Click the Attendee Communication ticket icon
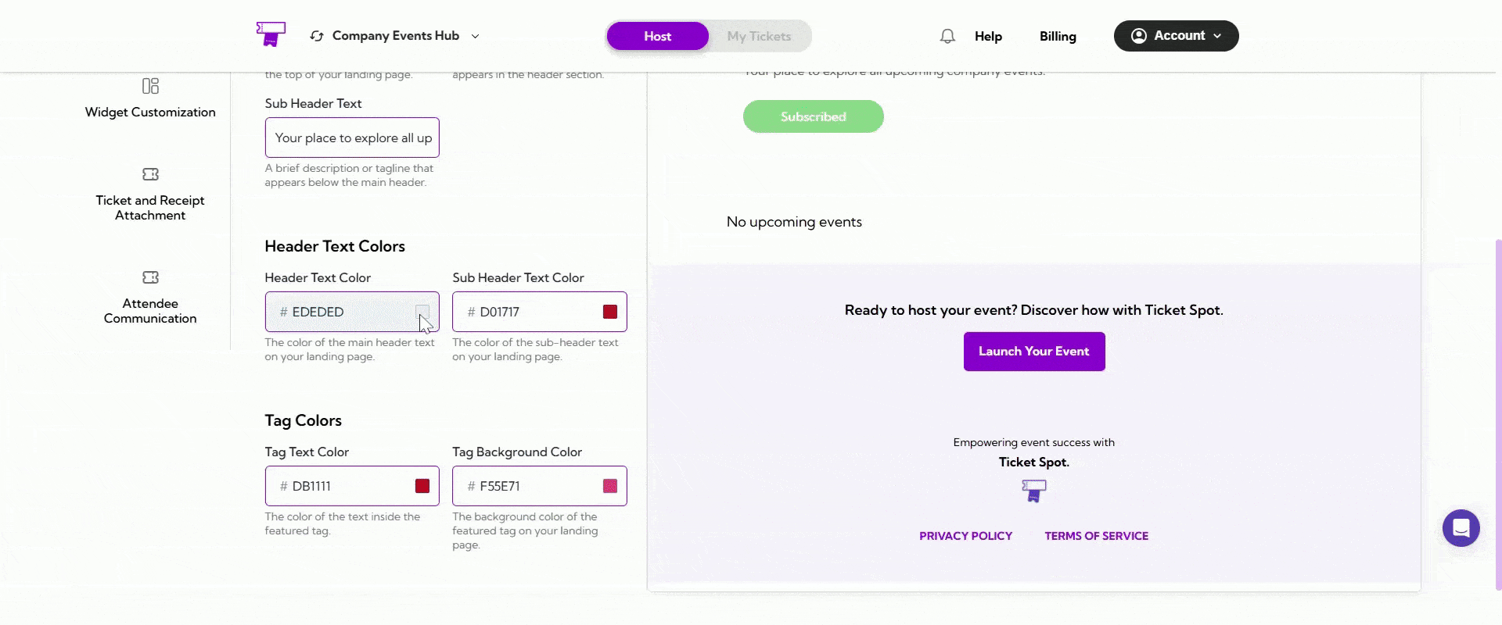The width and height of the screenshot is (1502, 625). point(150,277)
